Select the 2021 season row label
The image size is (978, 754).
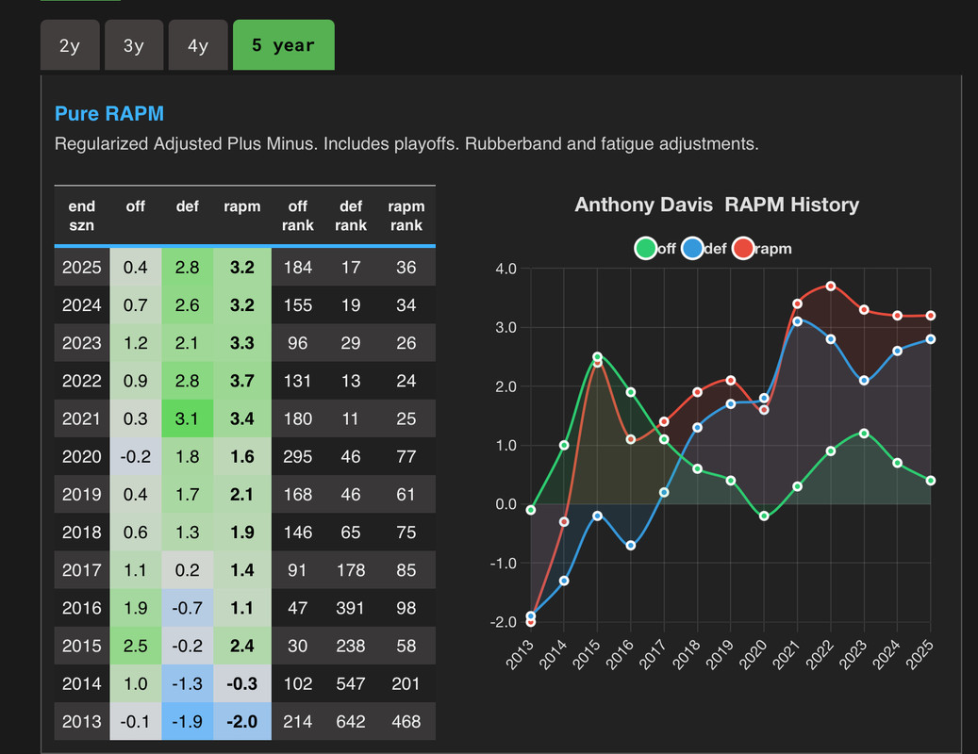[82, 418]
